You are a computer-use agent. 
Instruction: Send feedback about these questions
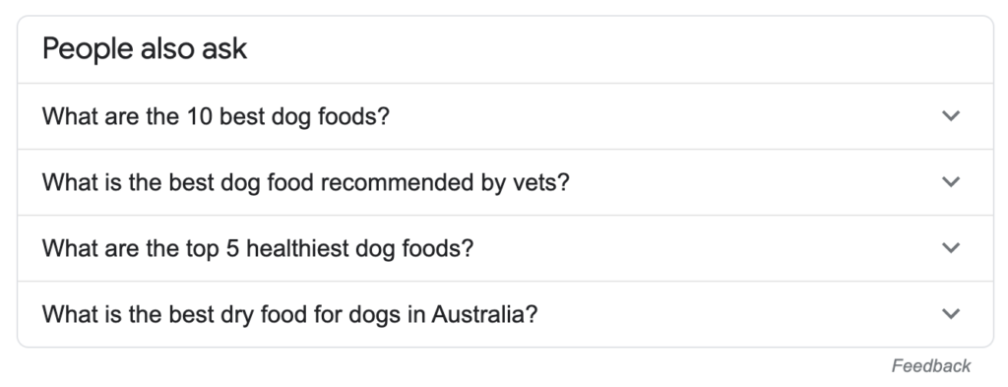(x=931, y=366)
